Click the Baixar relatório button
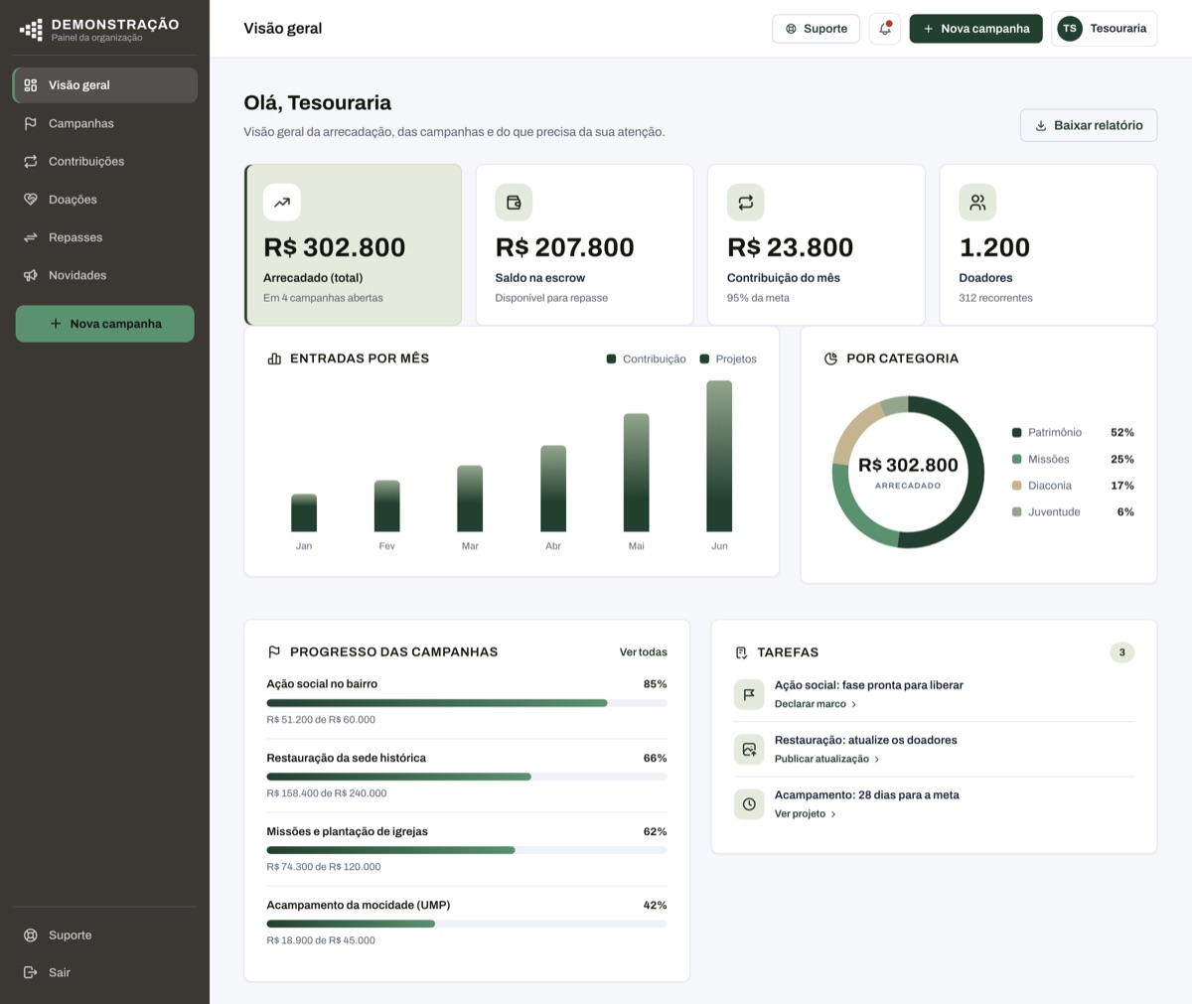 [x=1089, y=125]
